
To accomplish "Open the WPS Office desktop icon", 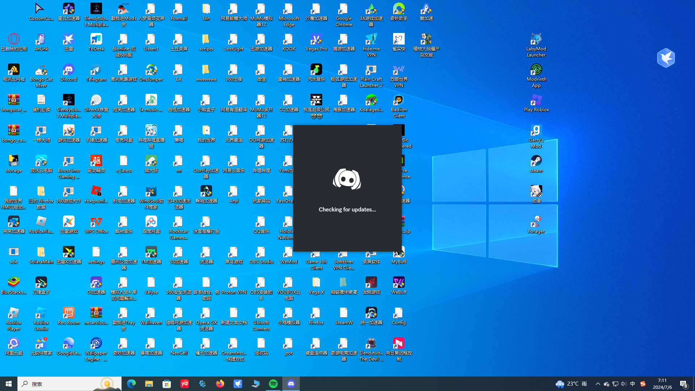I will pyautogui.click(x=96, y=224).
